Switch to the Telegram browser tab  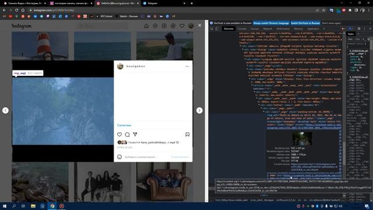164,3
